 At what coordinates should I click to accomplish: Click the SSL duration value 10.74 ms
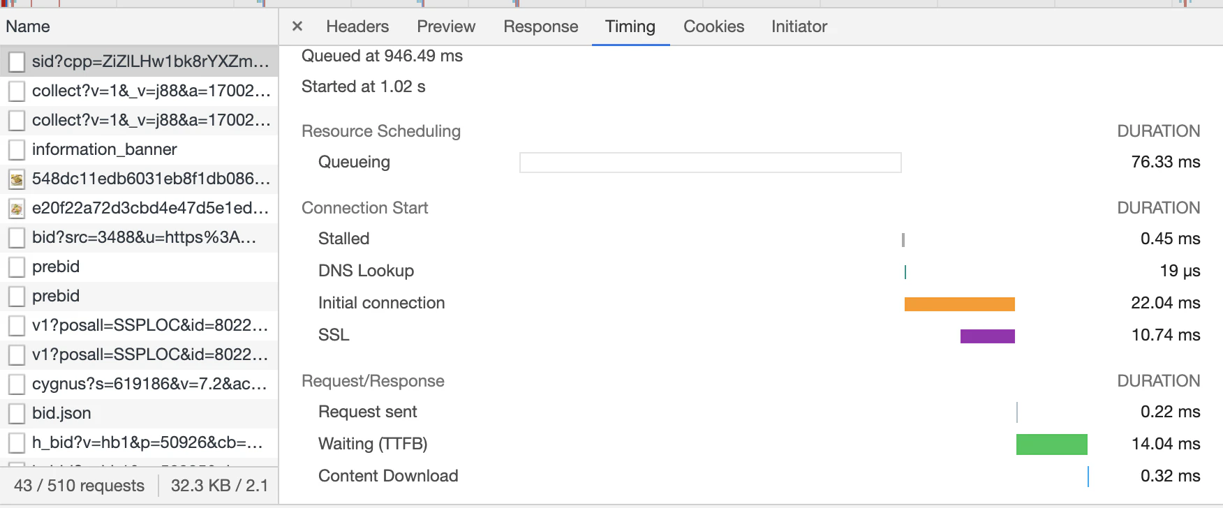[x=1166, y=335]
